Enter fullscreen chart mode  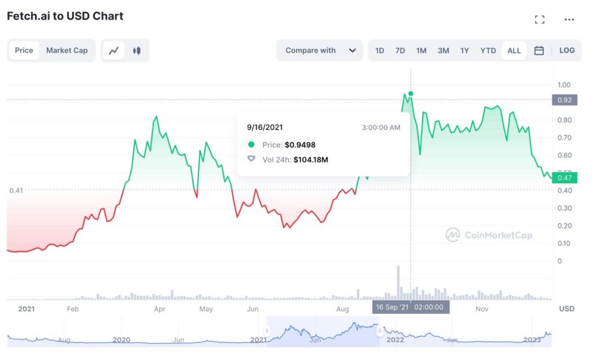[x=540, y=20]
